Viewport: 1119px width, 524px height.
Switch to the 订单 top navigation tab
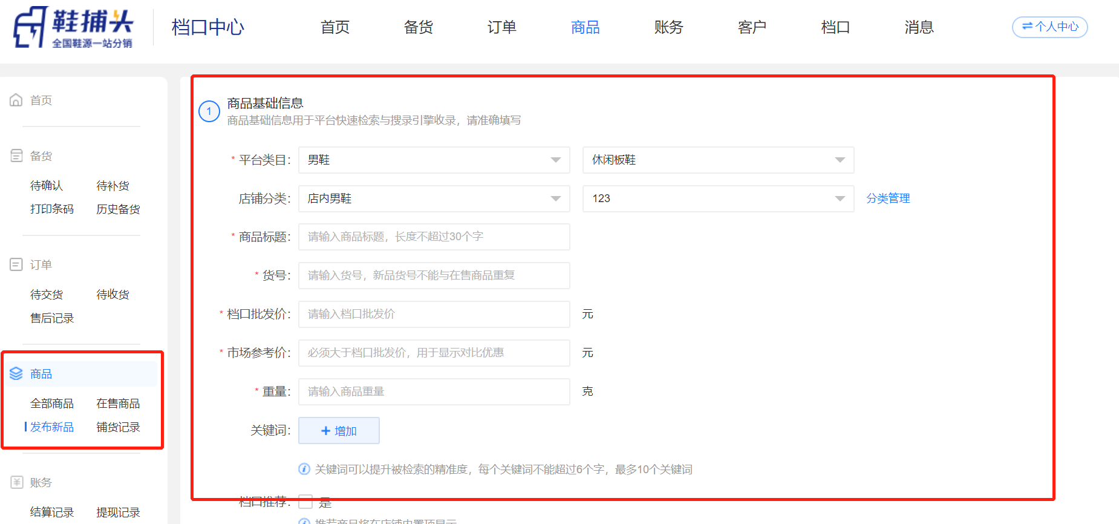(x=501, y=27)
